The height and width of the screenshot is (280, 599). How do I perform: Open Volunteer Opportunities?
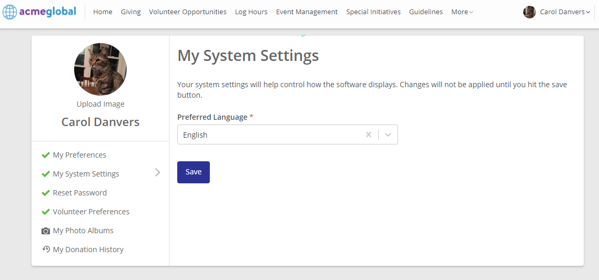188,12
